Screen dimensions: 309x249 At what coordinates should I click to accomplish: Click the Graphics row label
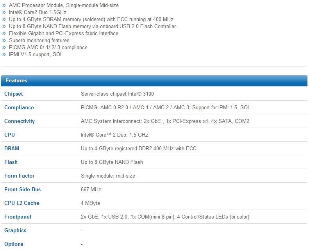coord(15,231)
